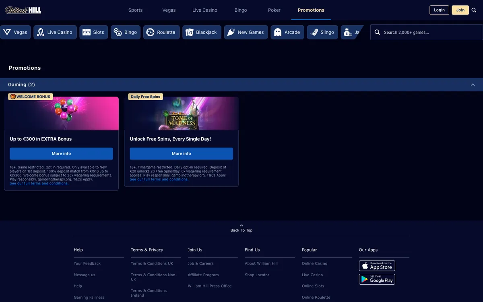
Task: Select the Roulette category chip
Action: tap(161, 32)
